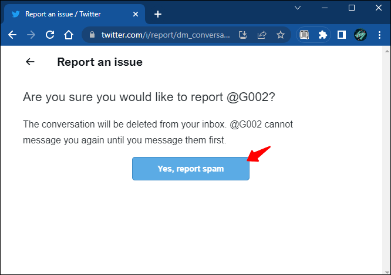The width and height of the screenshot is (391, 275).
Task: Open a new tab with plus button
Action: (x=158, y=14)
